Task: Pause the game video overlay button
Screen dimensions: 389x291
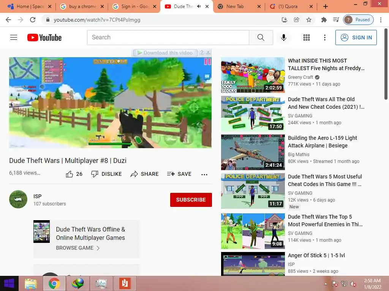Action: 207,61
